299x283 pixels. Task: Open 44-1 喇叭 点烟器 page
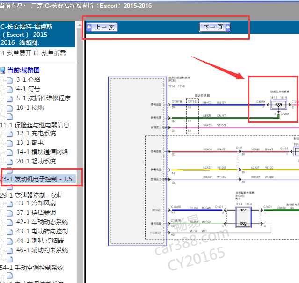pyautogui.click(x=40, y=241)
